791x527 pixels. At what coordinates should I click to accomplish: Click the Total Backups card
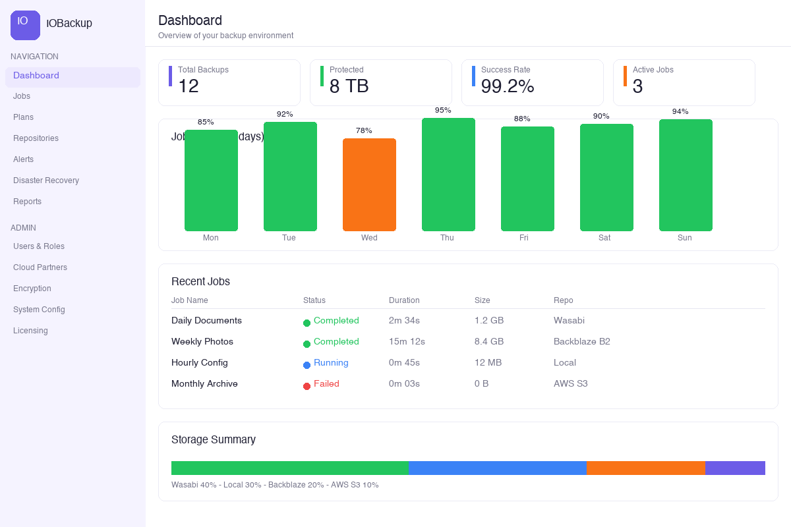229,82
